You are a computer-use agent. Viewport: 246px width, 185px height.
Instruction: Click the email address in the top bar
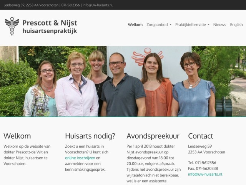98,5
